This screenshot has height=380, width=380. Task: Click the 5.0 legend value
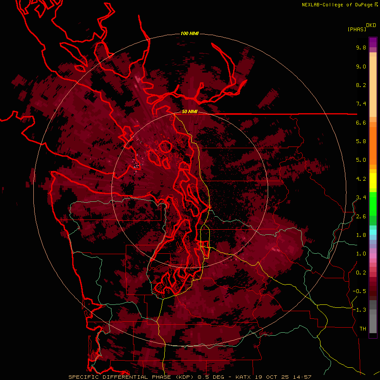click(x=361, y=160)
